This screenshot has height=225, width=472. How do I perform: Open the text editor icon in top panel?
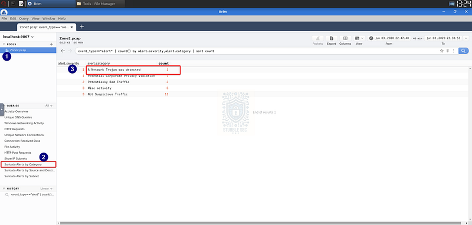point(21,4)
